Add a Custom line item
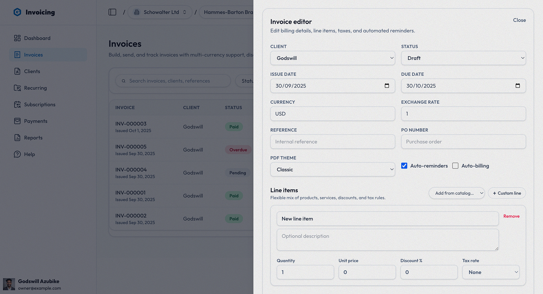This screenshot has height=294, width=543. click(x=507, y=193)
